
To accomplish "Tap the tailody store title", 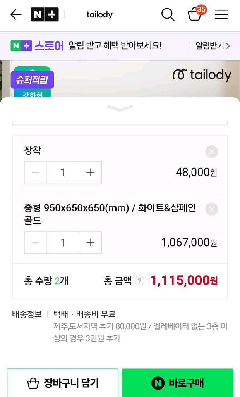I will coord(99,15).
